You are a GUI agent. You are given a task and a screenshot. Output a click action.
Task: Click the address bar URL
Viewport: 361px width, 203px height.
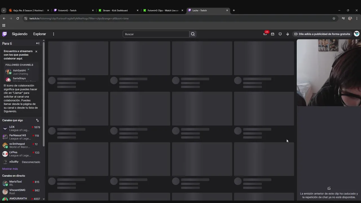(79, 18)
